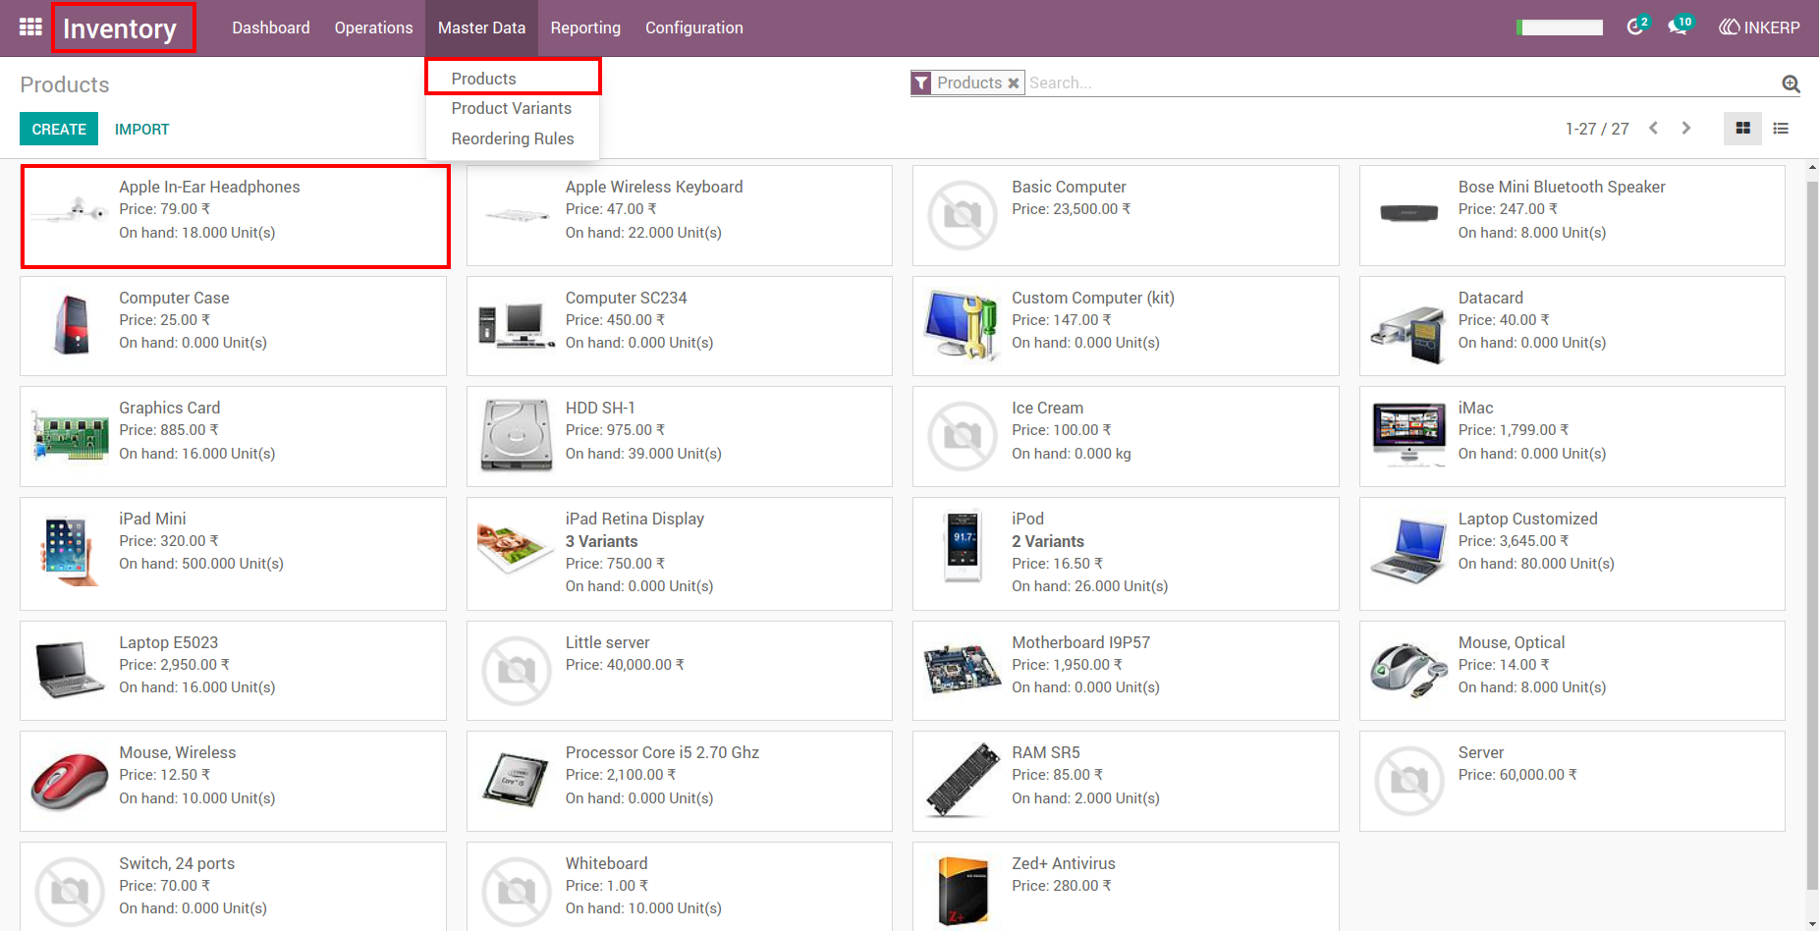The image size is (1820, 932).
Task: Select Product Variants from the dropdown
Action: (x=513, y=108)
